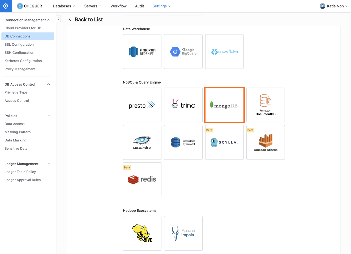Click the blue QueryPie logo icon
Image resolution: width=351 pixels, height=254 pixels.
point(6,6)
